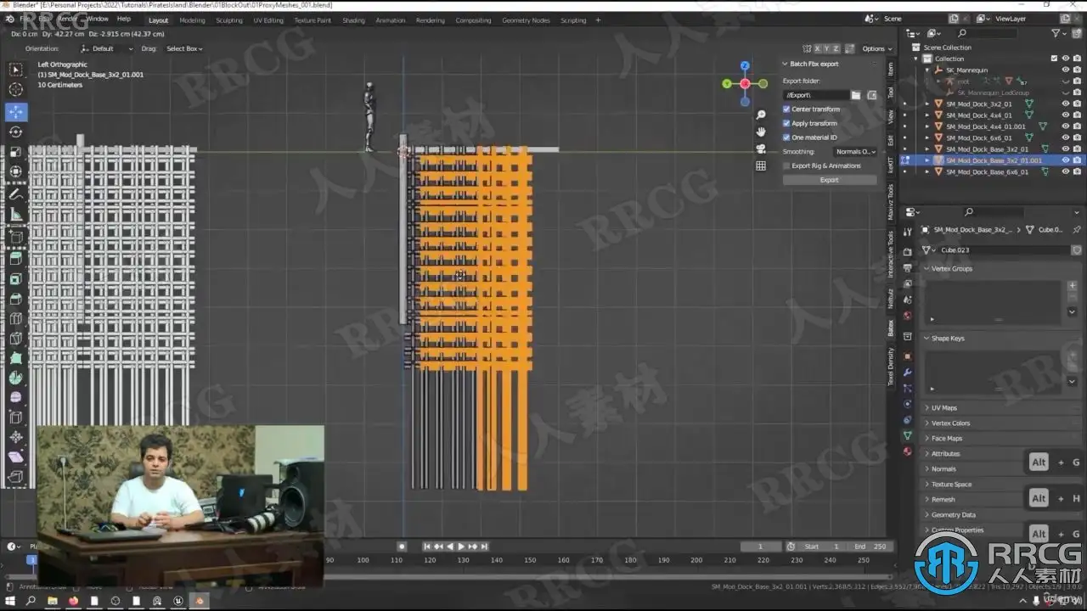Open the Help menu

pyautogui.click(x=124, y=19)
